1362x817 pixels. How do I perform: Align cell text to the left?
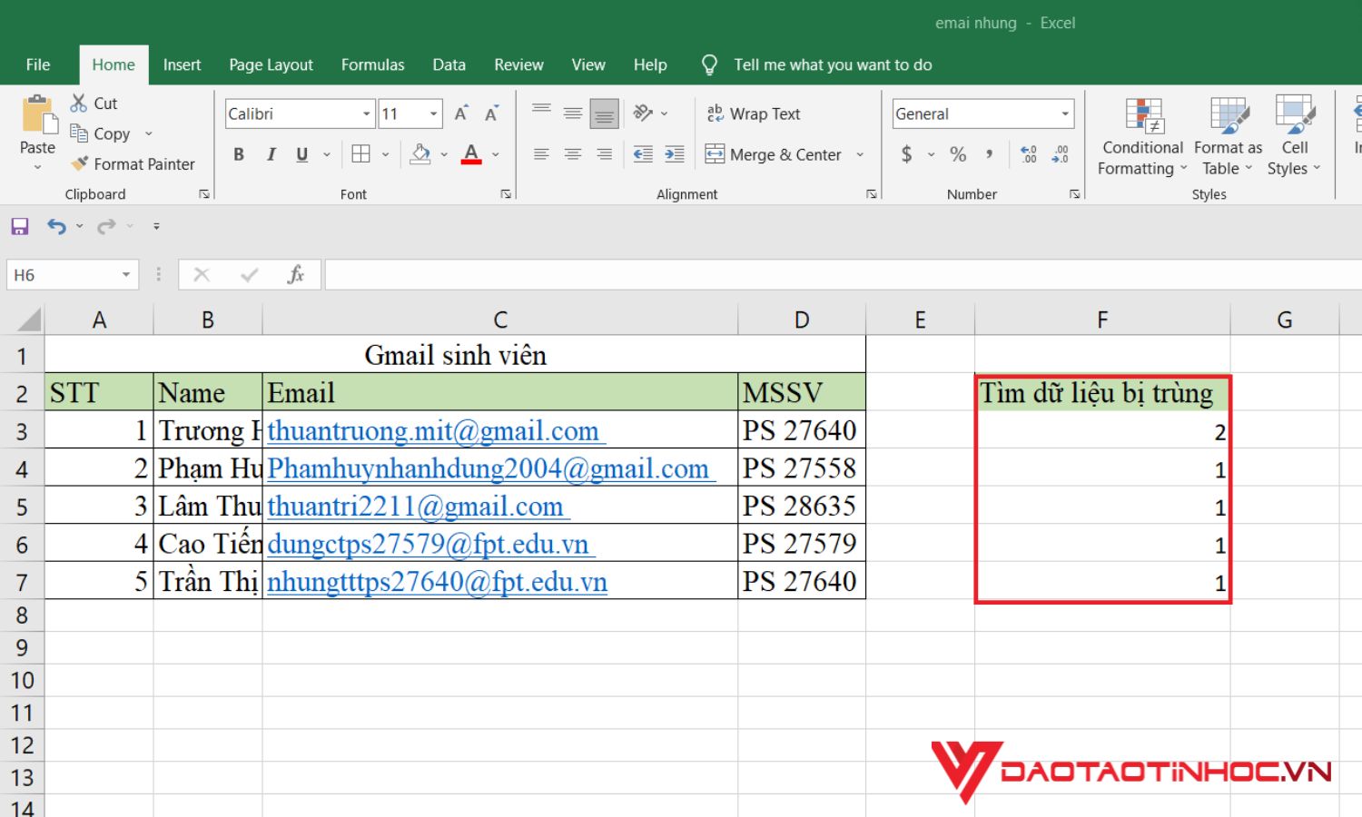[541, 154]
